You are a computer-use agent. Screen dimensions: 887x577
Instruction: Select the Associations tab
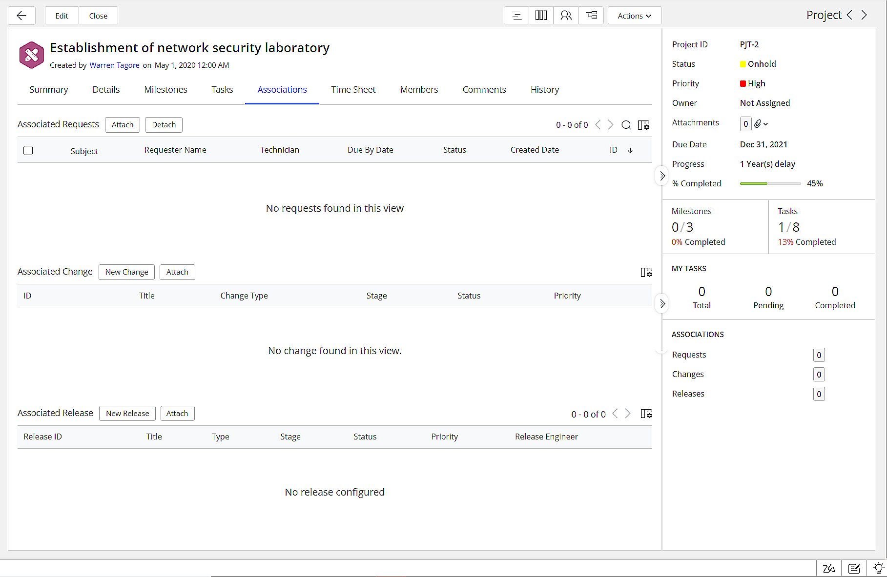(282, 90)
